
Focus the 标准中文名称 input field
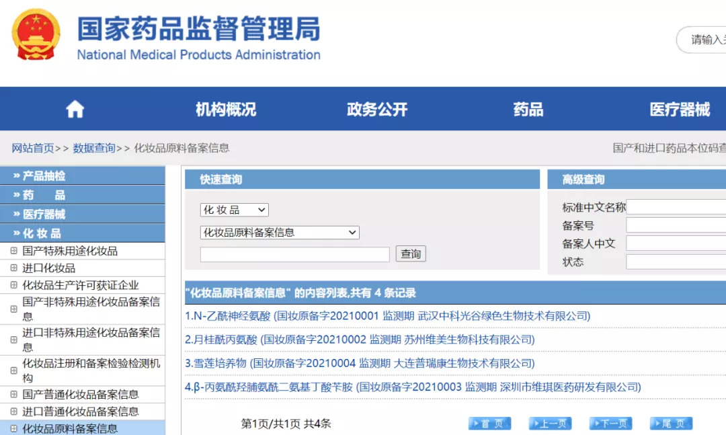pyautogui.click(x=676, y=207)
